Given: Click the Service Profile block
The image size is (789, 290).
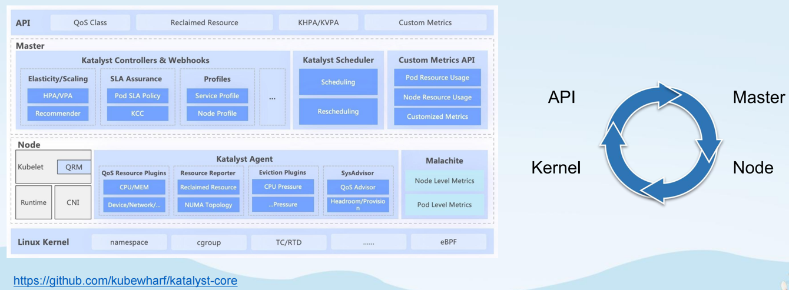Looking at the screenshot, I should point(217,96).
